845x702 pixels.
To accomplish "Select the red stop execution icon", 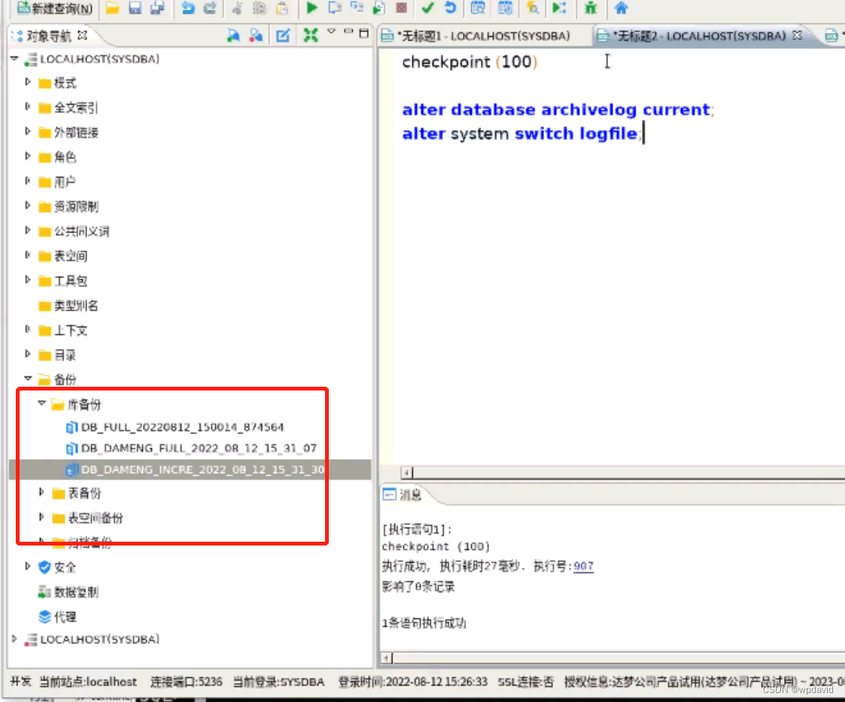I will point(400,10).
